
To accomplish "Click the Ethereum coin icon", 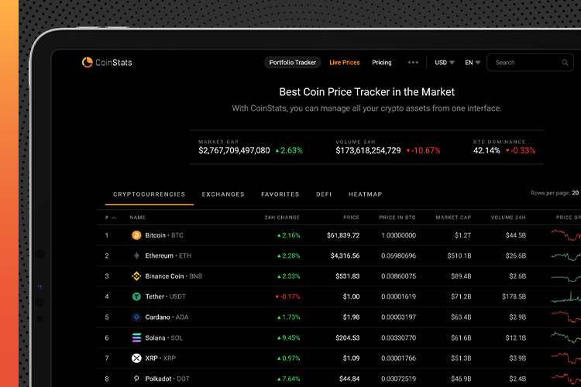I will coord(136,255).
